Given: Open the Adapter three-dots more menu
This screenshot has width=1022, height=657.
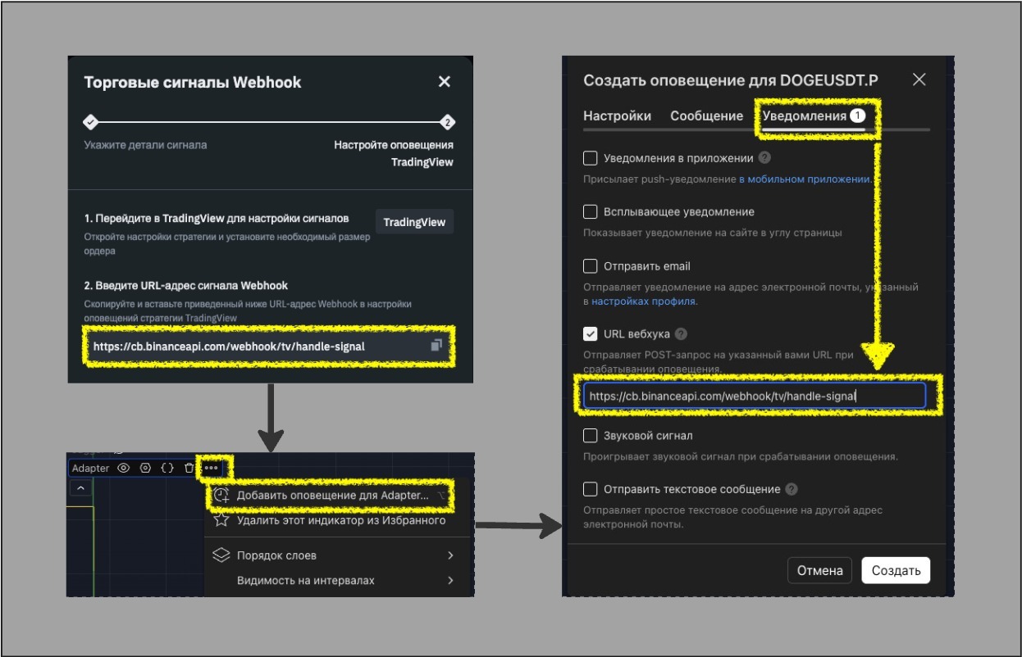Looking at the screenshot, I should point(212,468).
